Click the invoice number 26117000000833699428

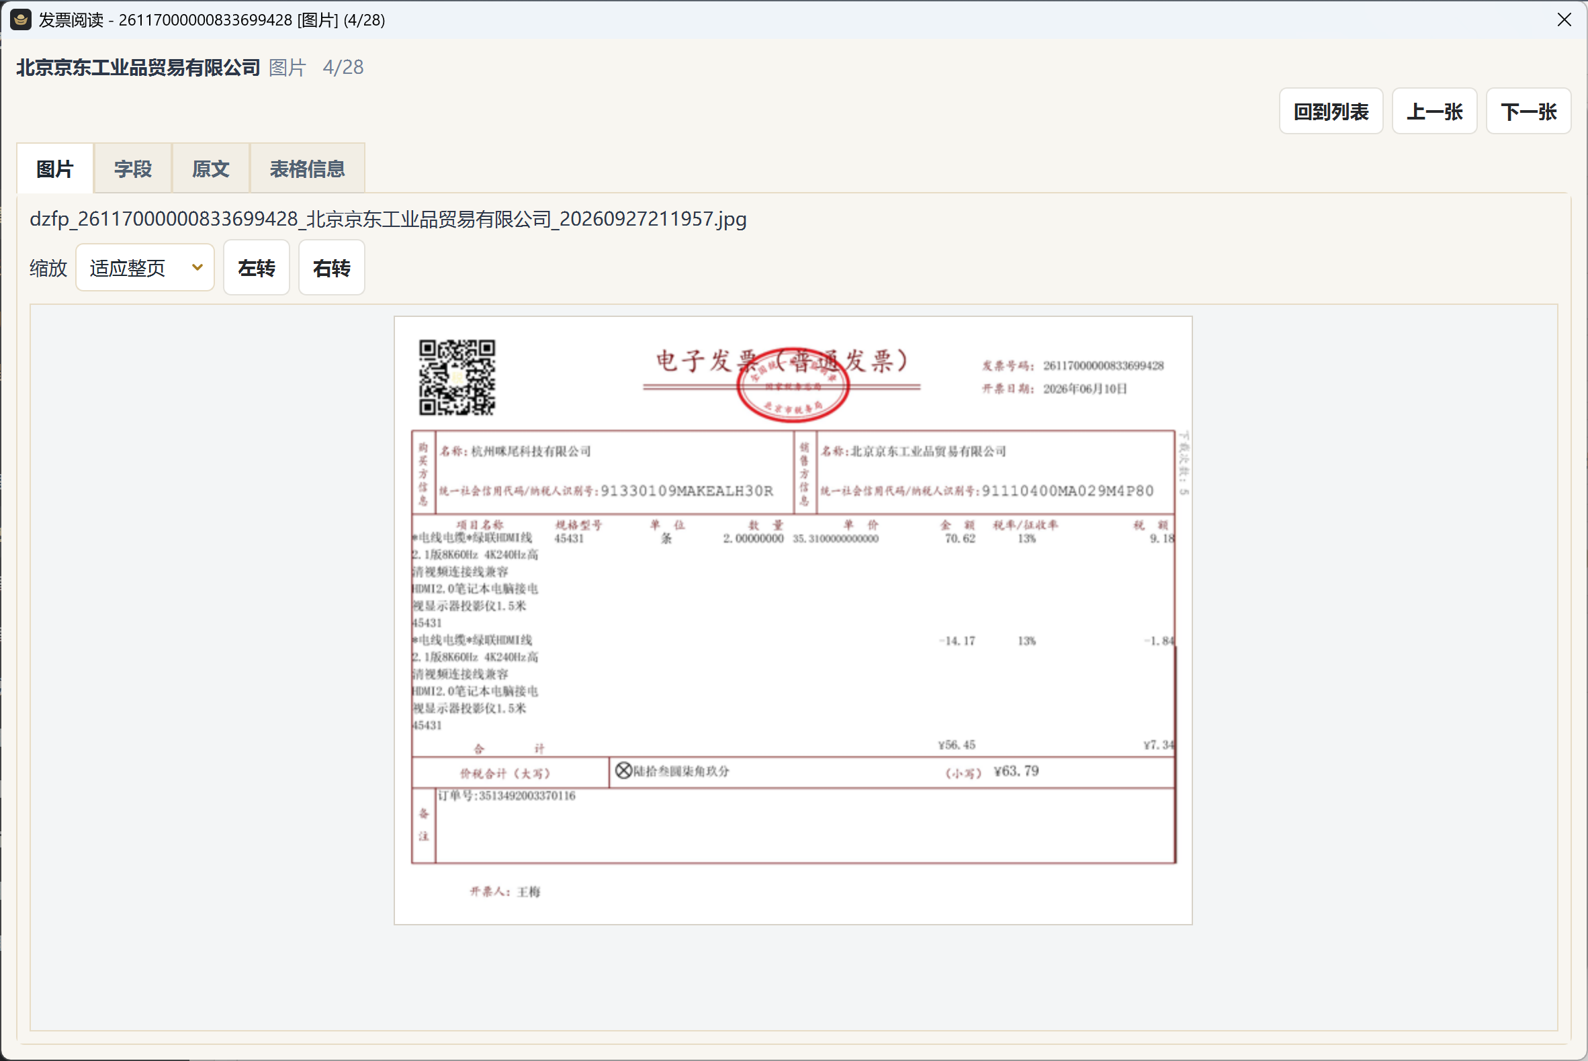tap(1102, 365)
